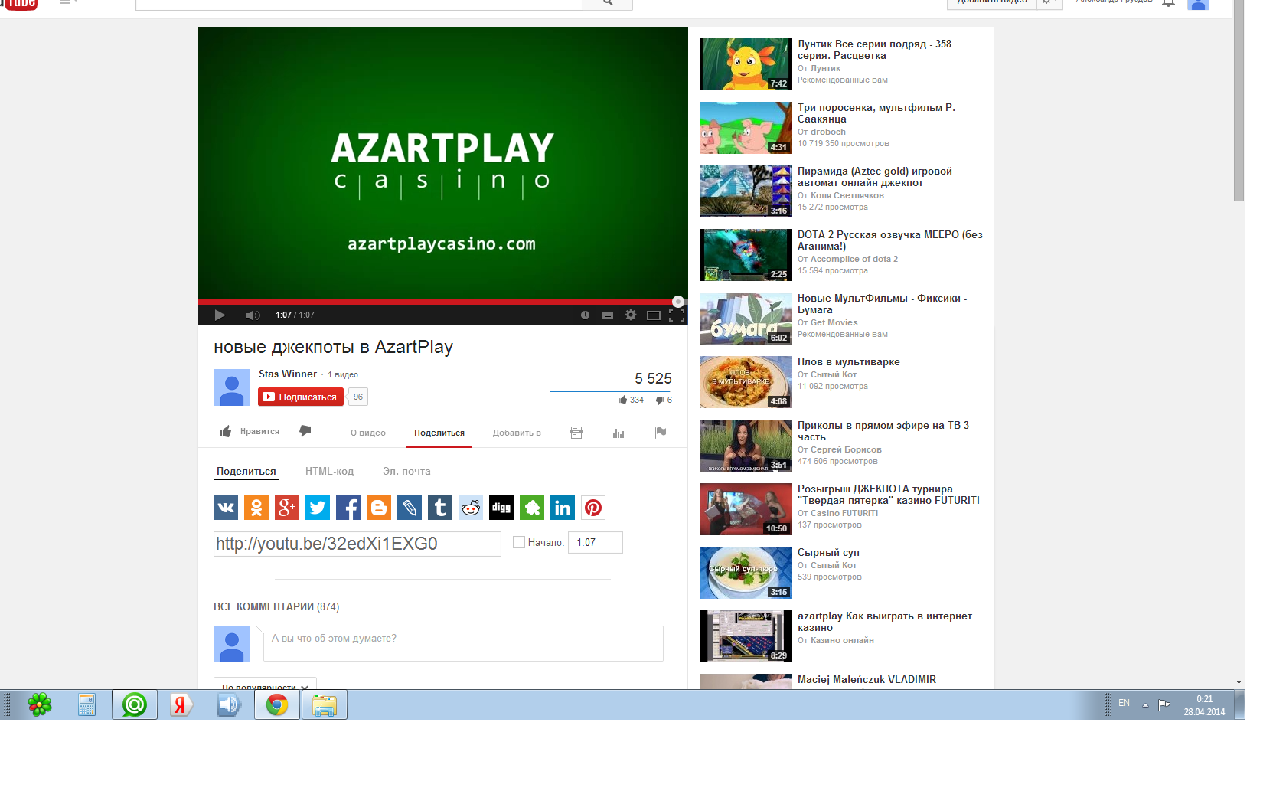Open the Три поросенка video link

[876, 113]
